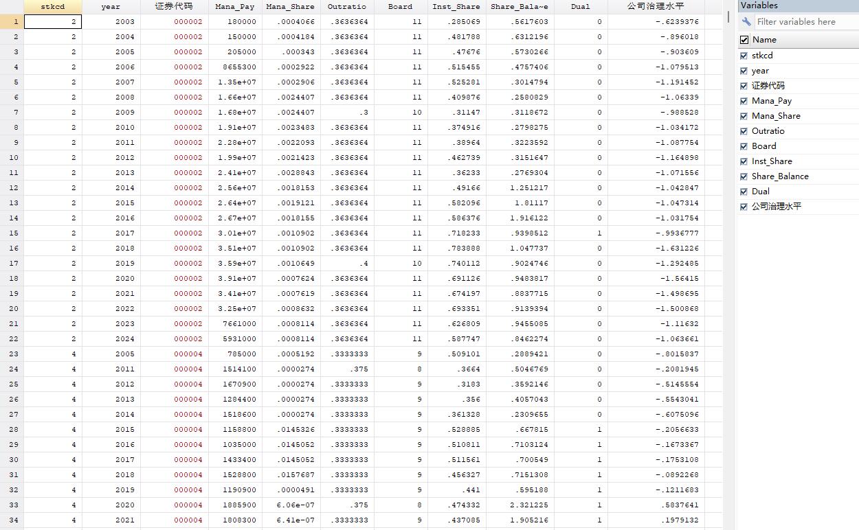Select the Outratio variable in the Variables list
The width and height of the screenshot is (859, 530).
768,131
